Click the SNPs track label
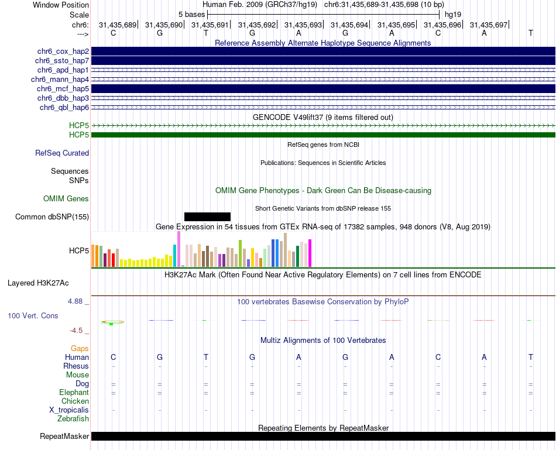The width and height of the screenshot is (556, 450). (x=79, y=180)
